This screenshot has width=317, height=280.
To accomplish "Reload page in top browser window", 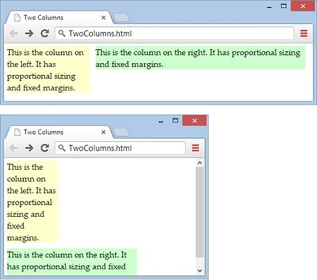I will (45, 33).
